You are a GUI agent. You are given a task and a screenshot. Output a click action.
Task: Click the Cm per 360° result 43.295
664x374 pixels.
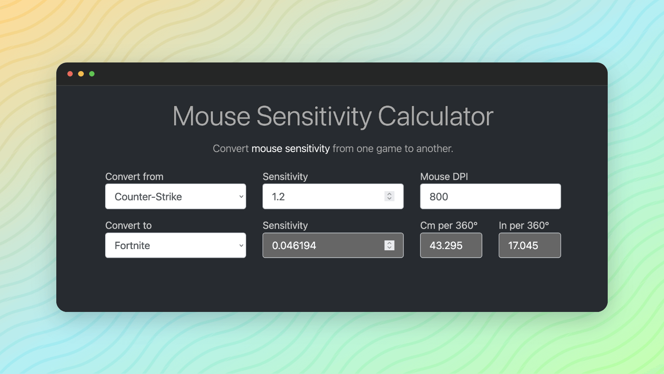[451, 245]
